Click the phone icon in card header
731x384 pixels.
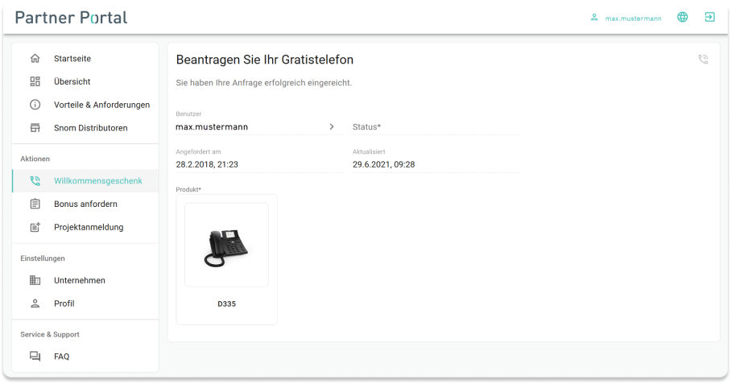tap(703, 60)
